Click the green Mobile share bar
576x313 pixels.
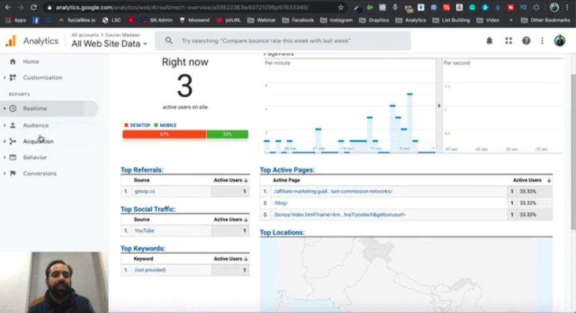pyautogui.click(x=228, y=134)
